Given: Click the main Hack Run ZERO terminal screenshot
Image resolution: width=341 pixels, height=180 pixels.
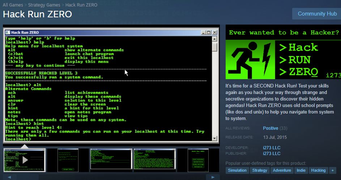Looking at the screenshot, I should [x=111, y=85].
